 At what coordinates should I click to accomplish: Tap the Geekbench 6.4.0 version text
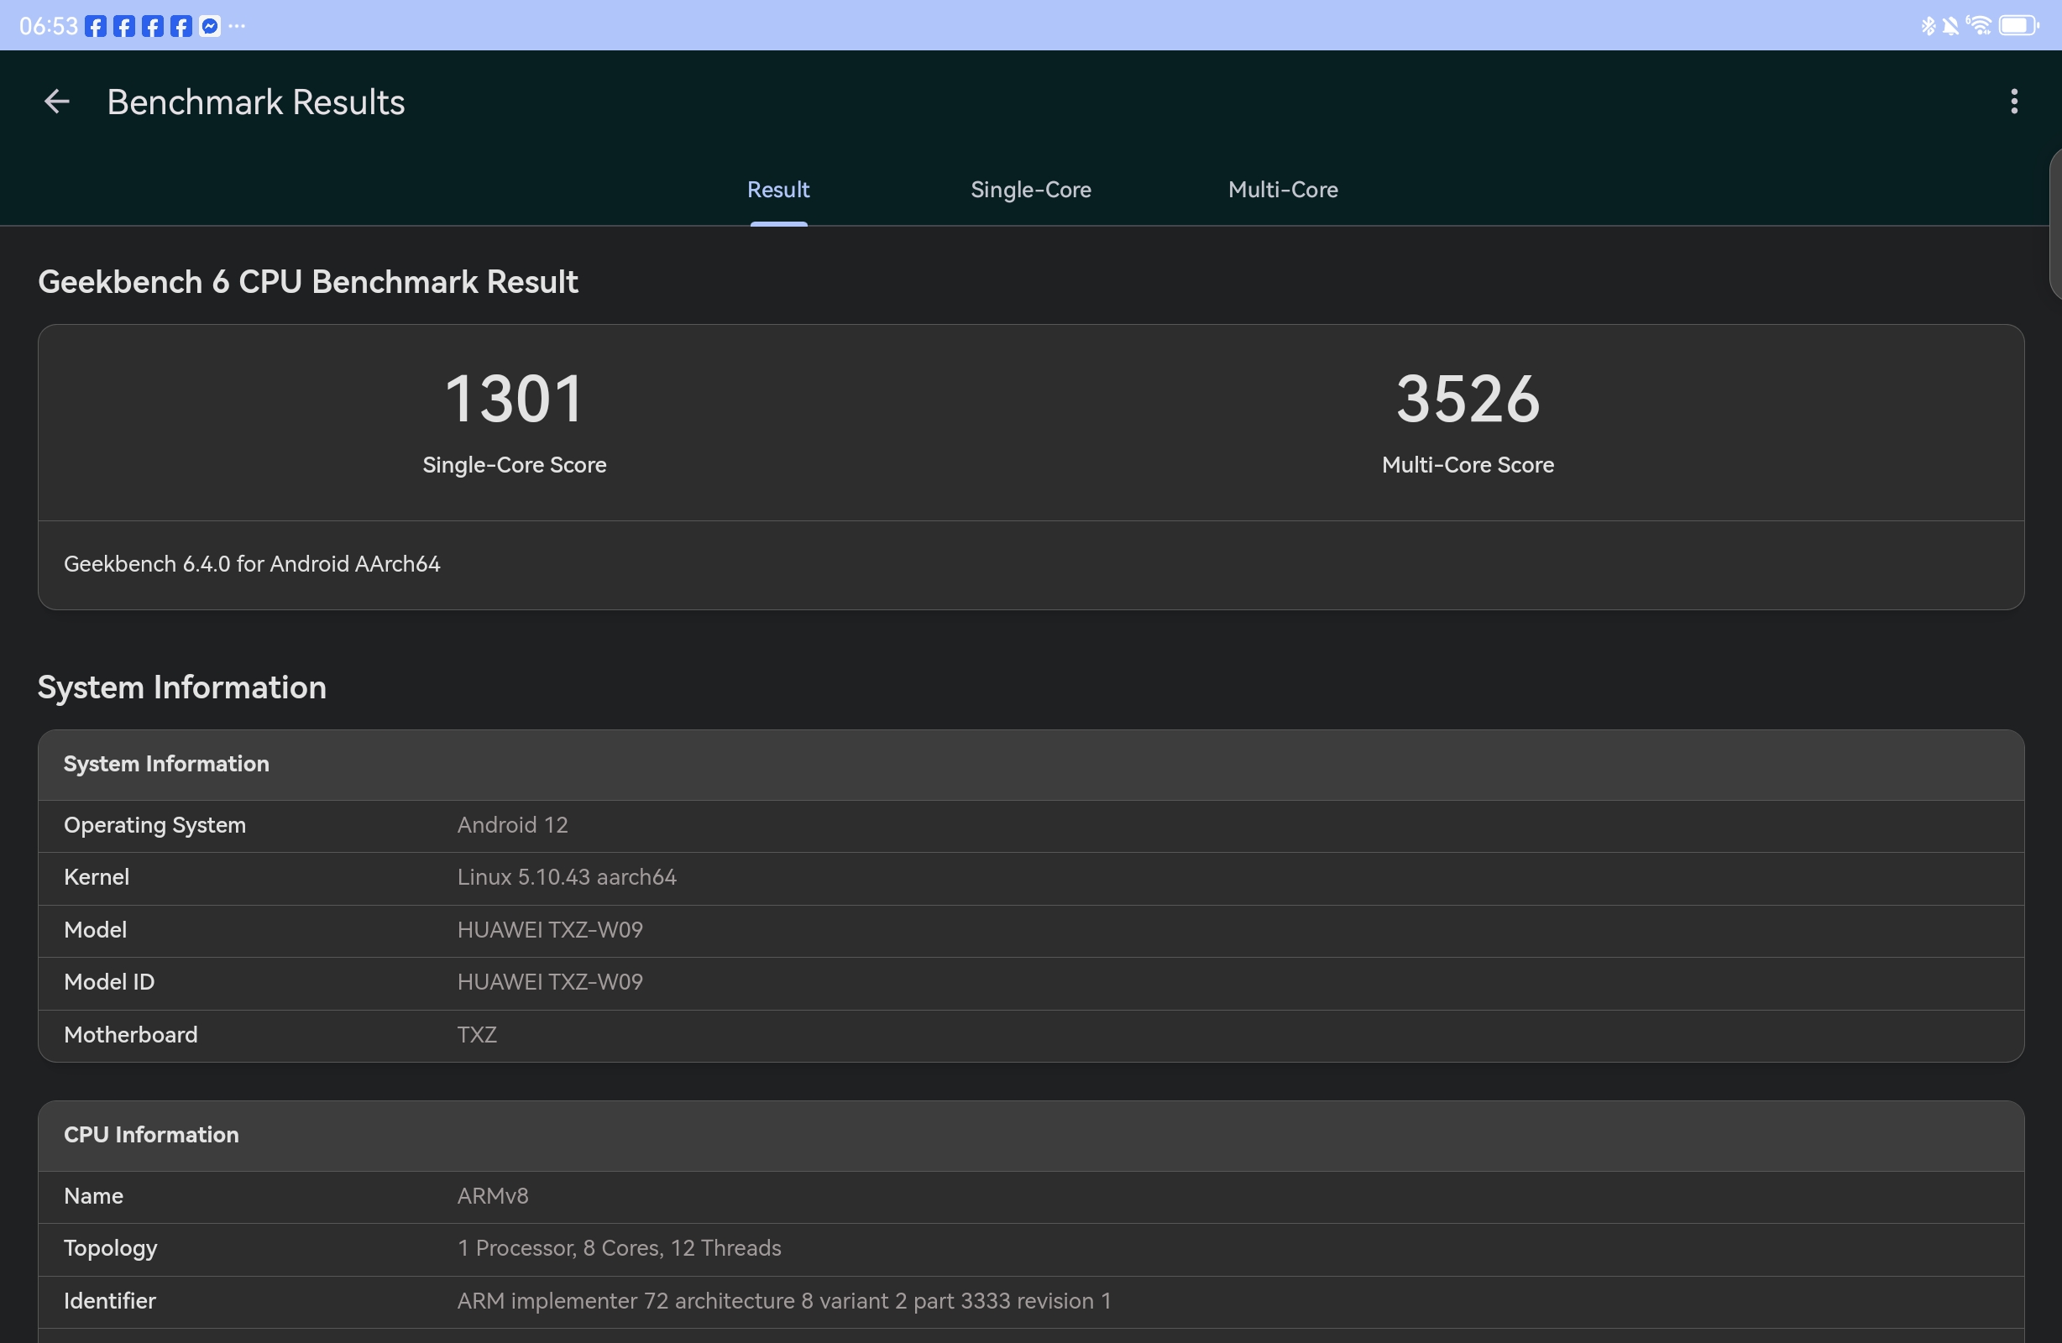[x=252, y=564]
